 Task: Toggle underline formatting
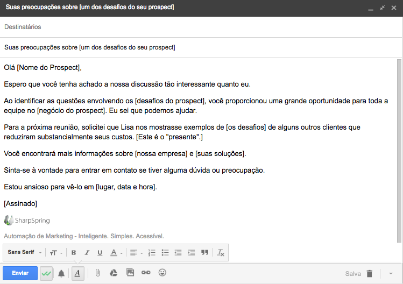(x=100, y=253)
